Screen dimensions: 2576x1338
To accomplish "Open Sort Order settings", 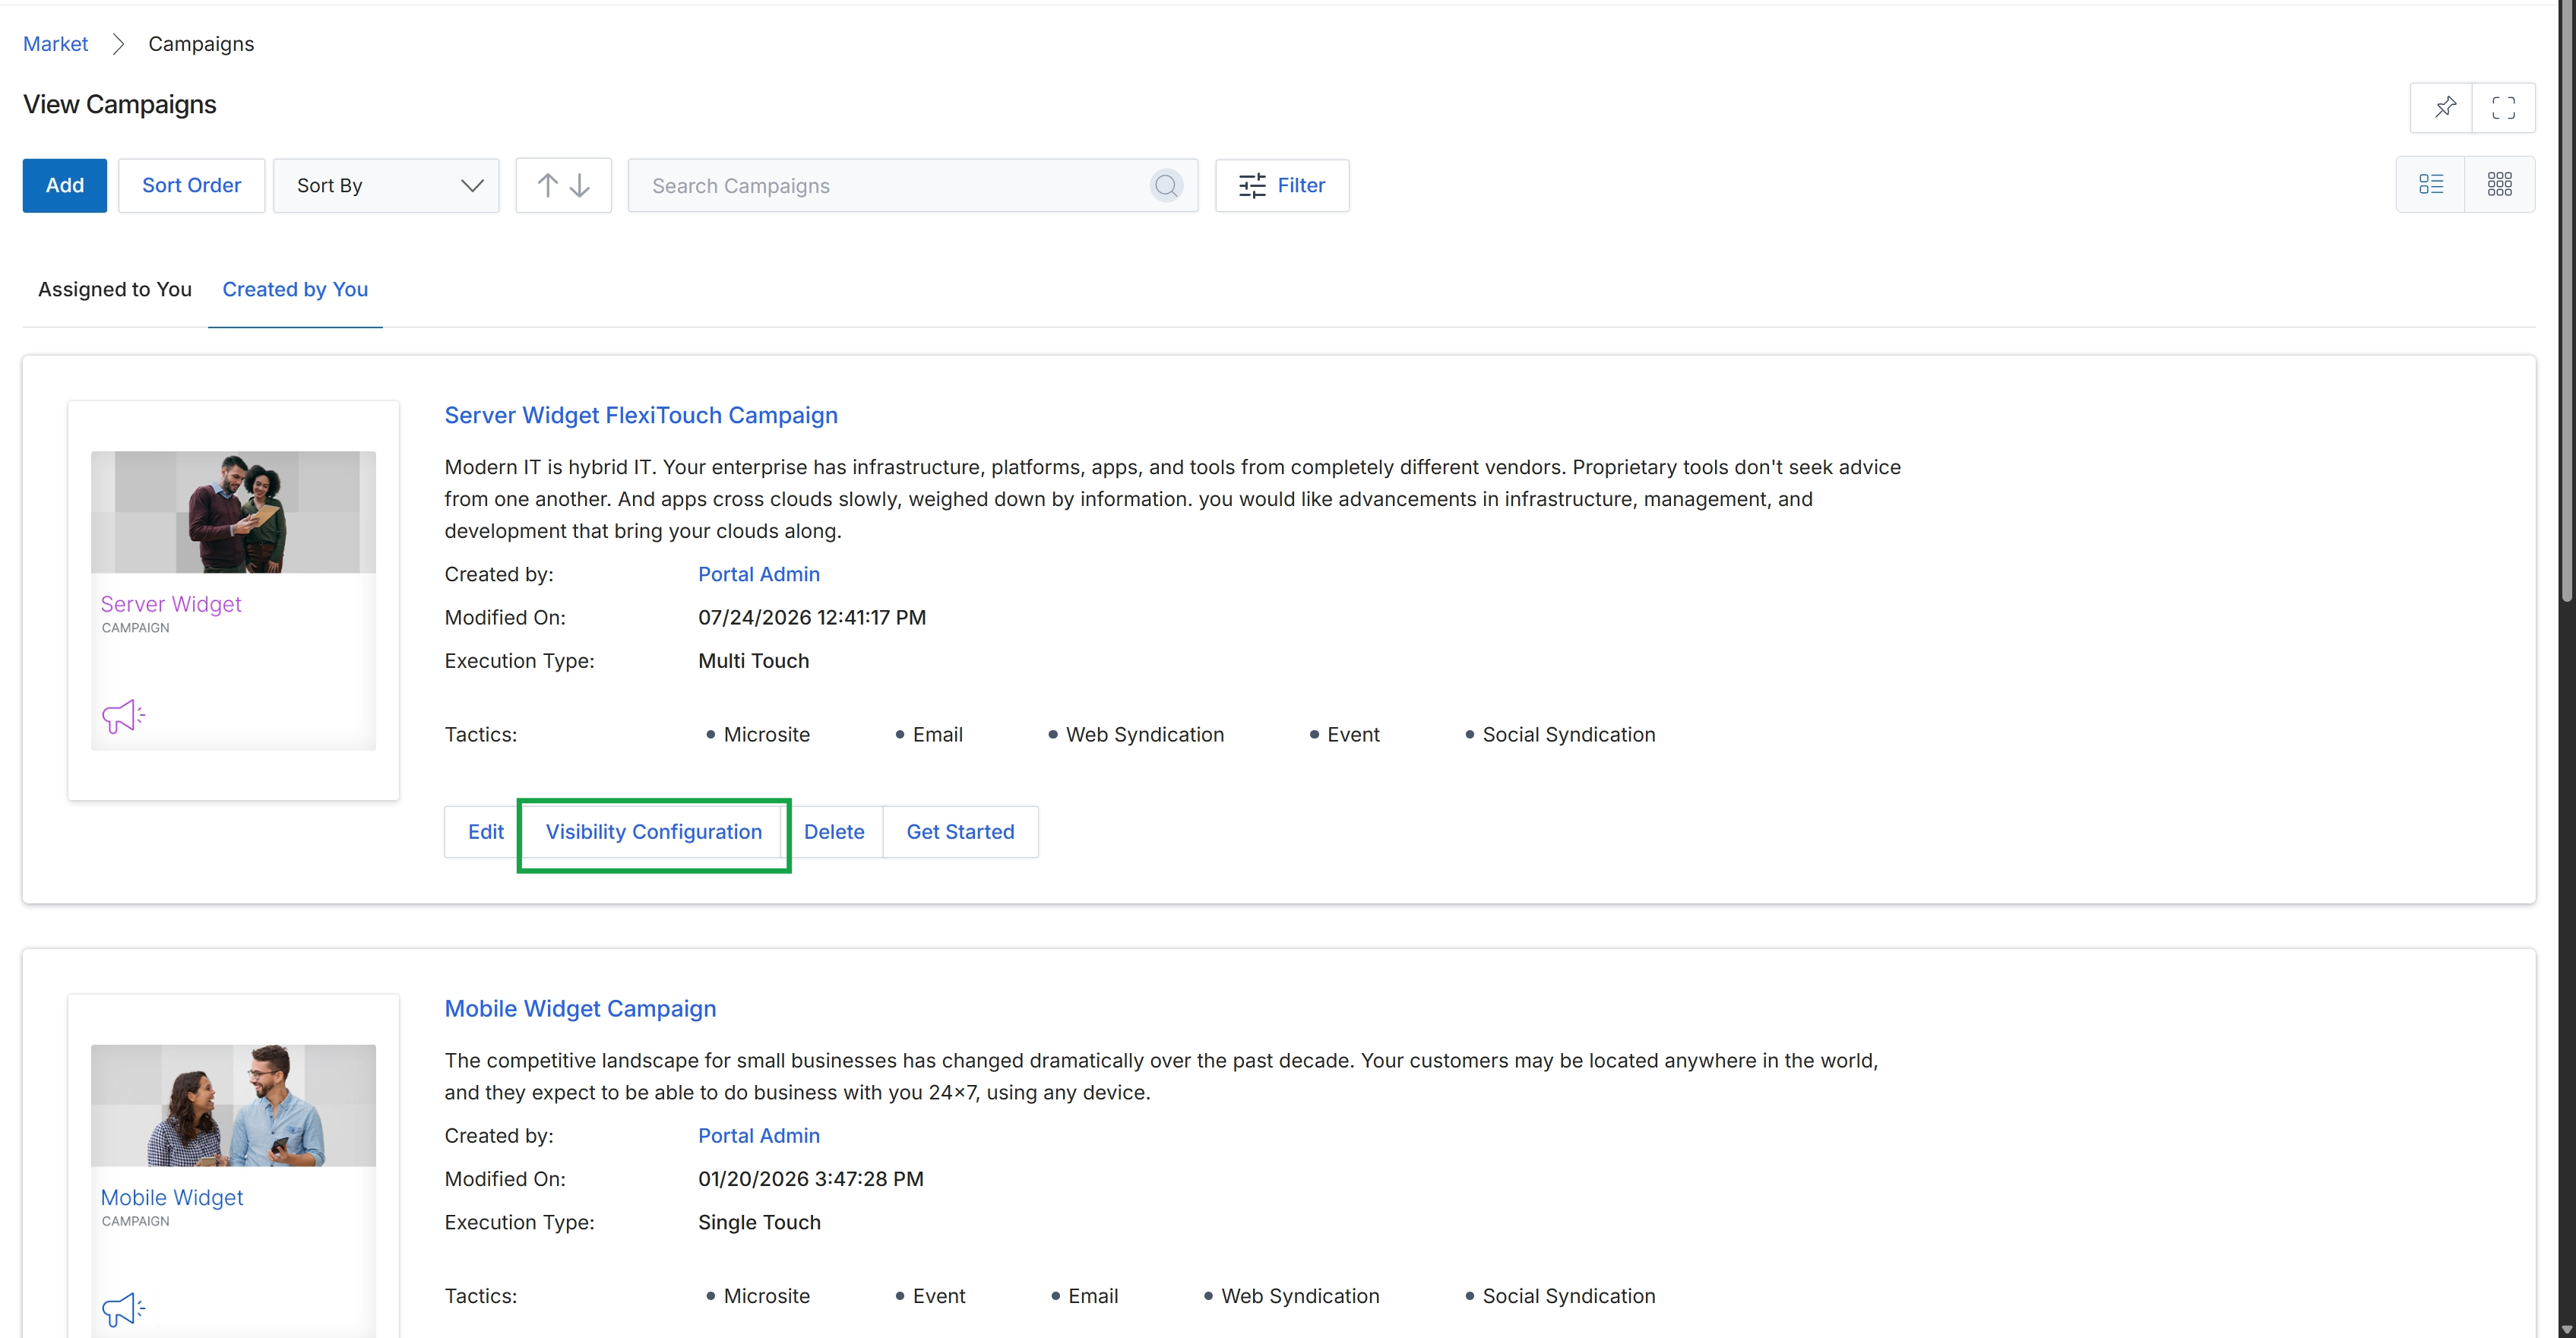I will (x=191, y=185).
